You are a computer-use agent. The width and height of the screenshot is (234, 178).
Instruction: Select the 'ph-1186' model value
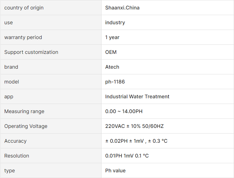(x=115, y=82)
